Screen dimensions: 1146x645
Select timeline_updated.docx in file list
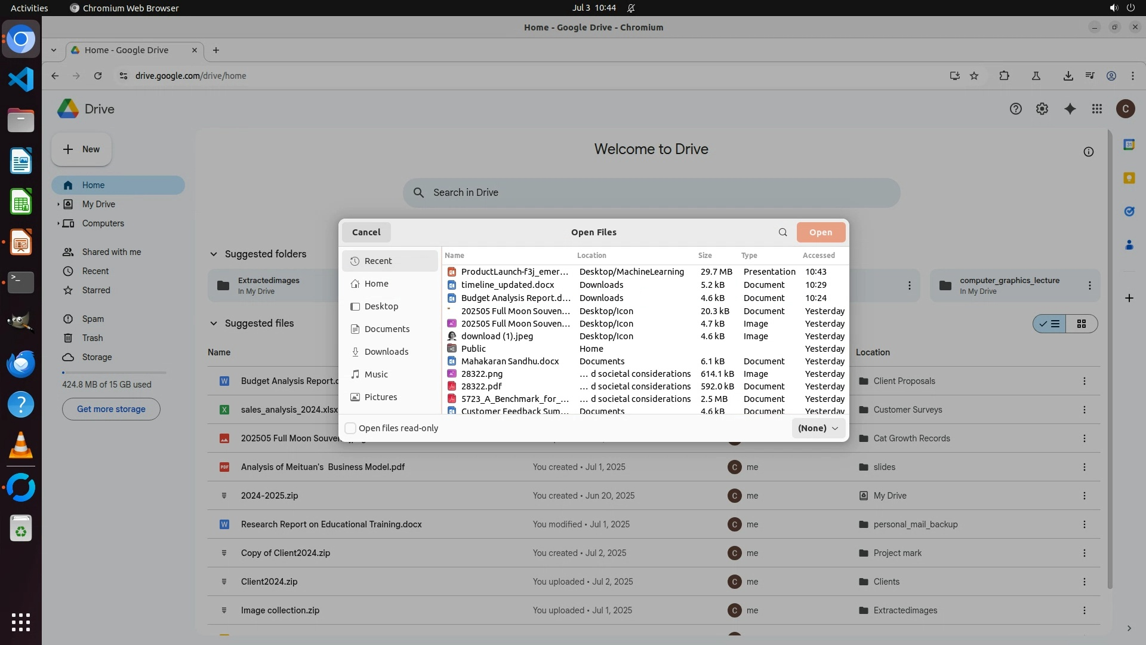click(507, 285)
